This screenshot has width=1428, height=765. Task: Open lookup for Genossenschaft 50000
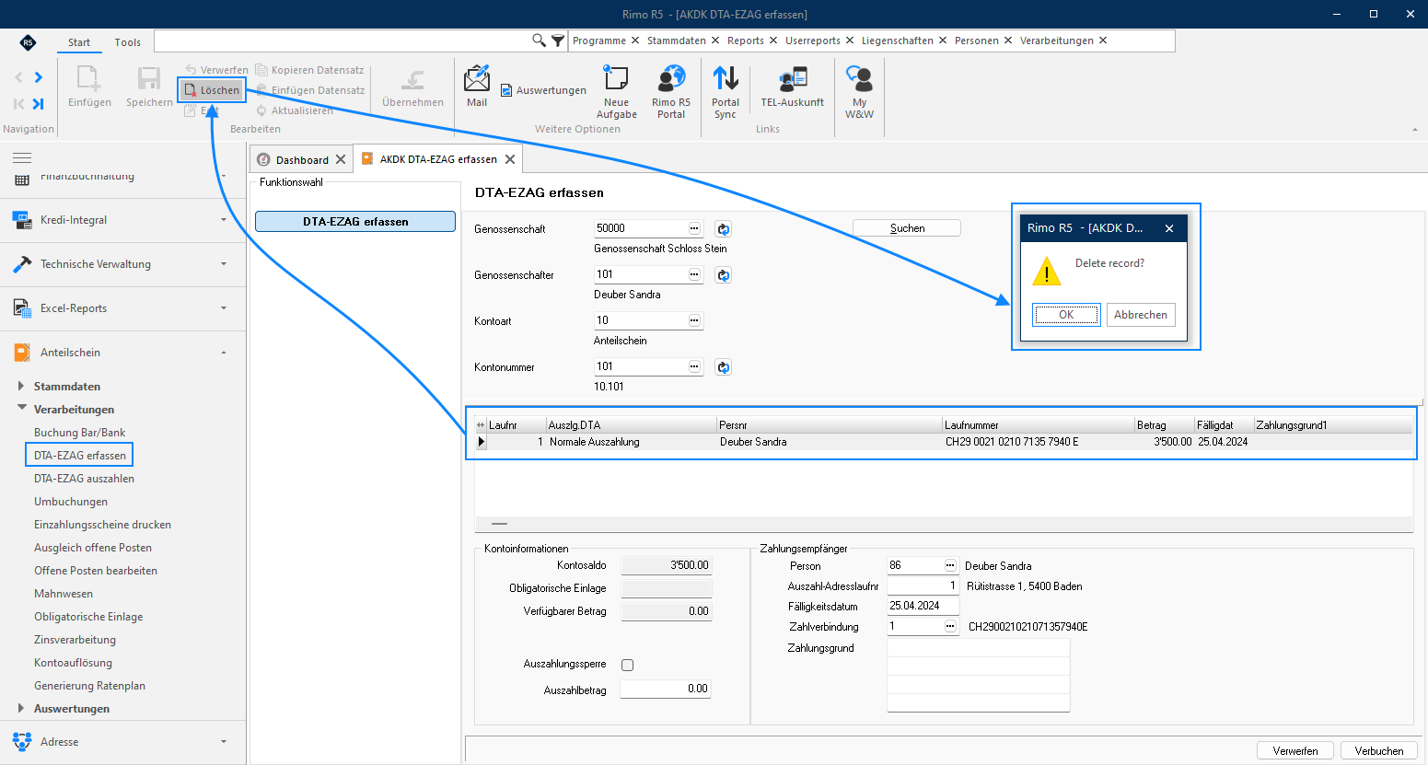coord(695,228)
